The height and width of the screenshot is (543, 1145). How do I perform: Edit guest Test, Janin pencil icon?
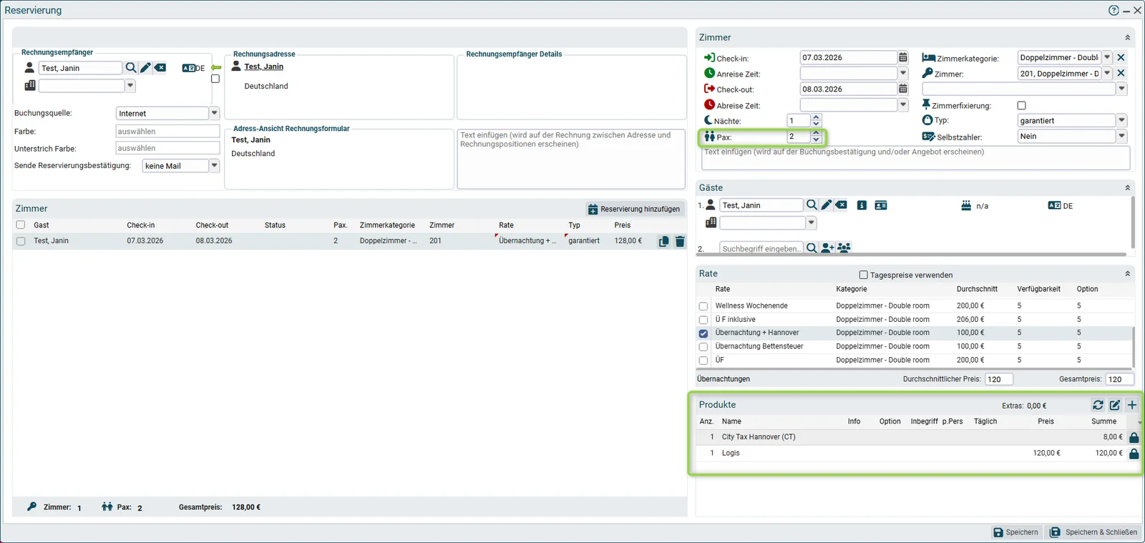tap(827, 205)
